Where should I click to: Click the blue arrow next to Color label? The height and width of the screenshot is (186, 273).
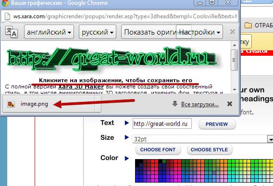point(127,158)
